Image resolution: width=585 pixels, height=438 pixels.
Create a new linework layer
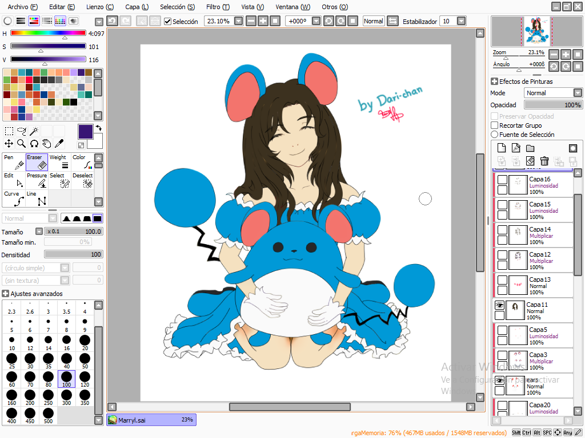tap(516, 148)
